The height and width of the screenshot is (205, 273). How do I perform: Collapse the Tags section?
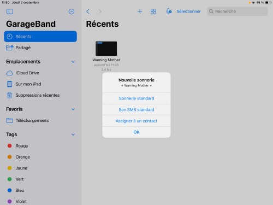pos(73,134)
